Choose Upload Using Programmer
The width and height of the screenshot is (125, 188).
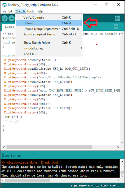49,29
